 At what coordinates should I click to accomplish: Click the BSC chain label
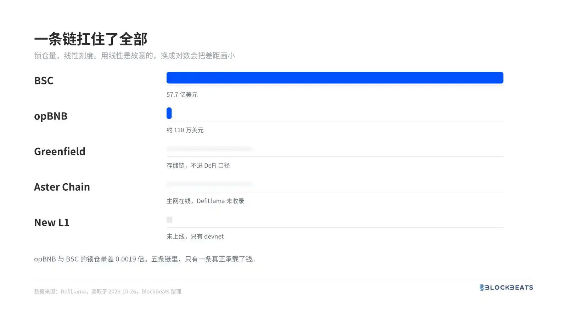(44, 80)
